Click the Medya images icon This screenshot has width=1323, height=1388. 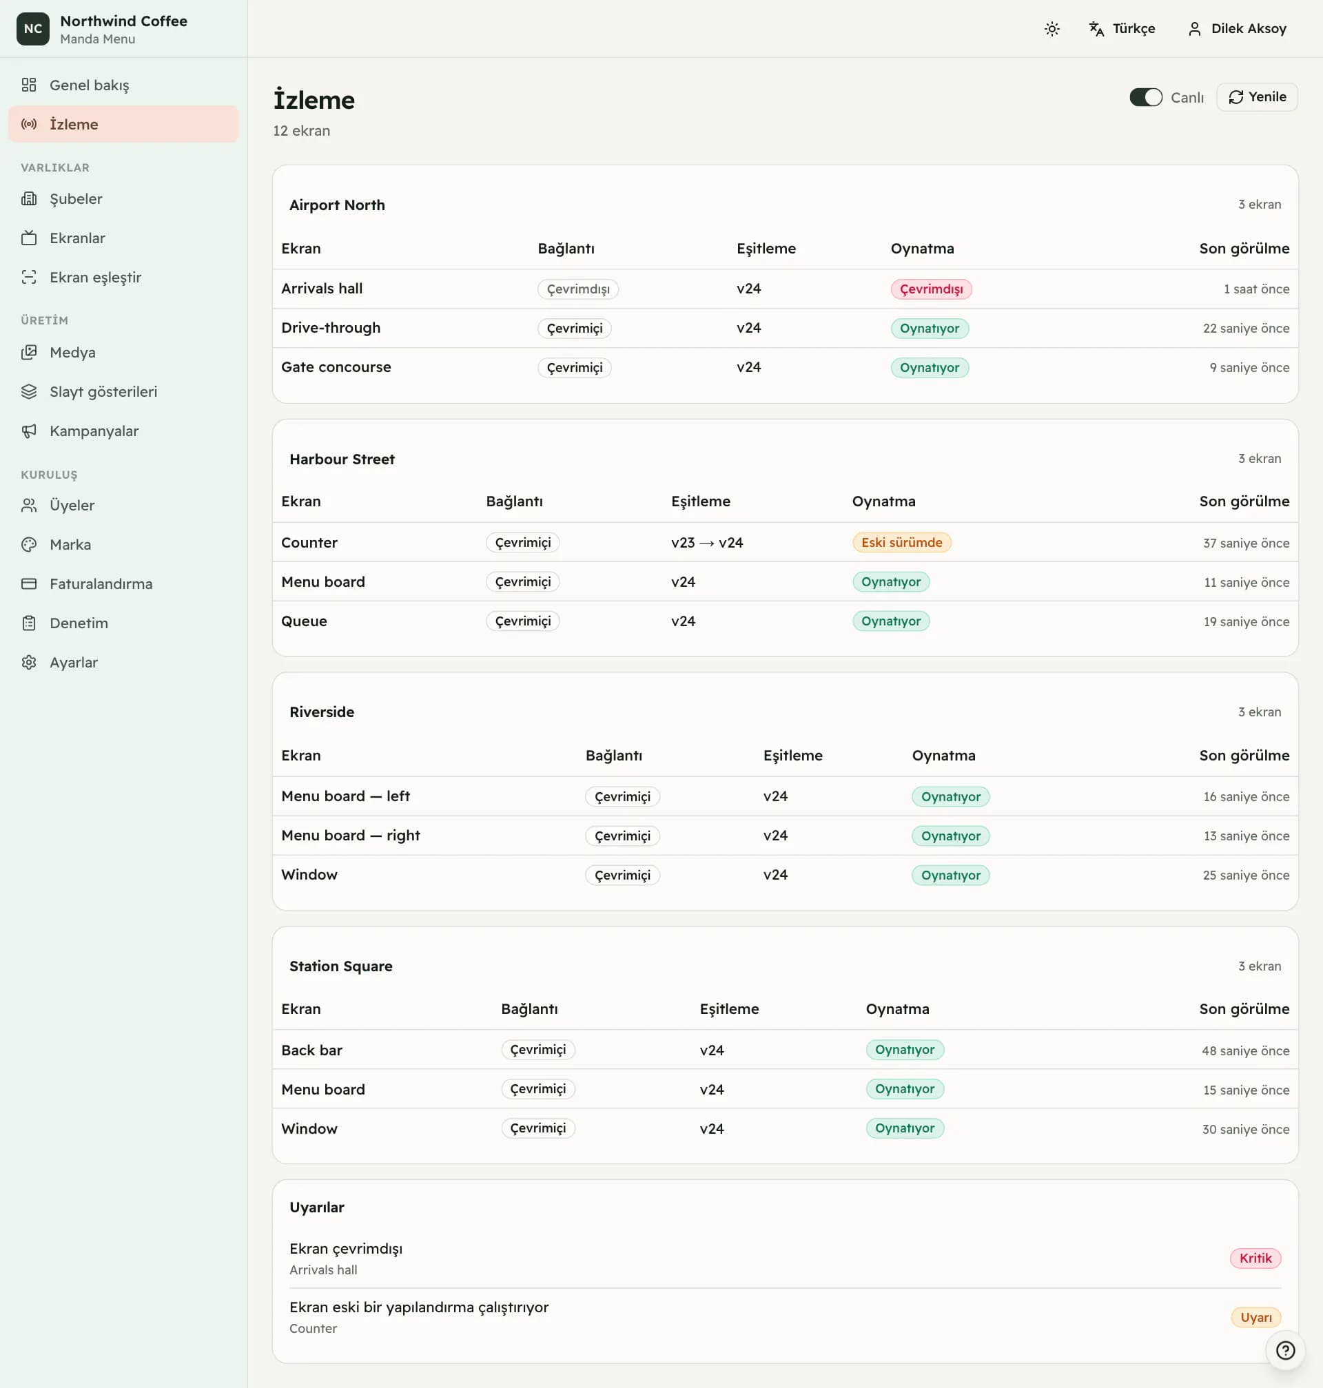[29, 353]
